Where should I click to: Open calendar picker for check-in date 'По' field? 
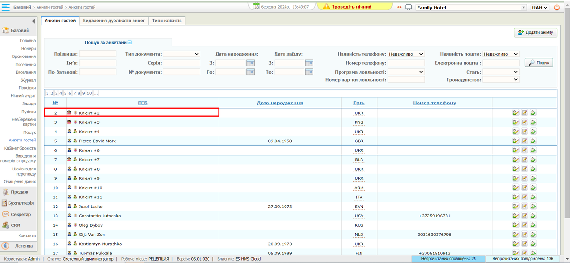coord(309,72)
